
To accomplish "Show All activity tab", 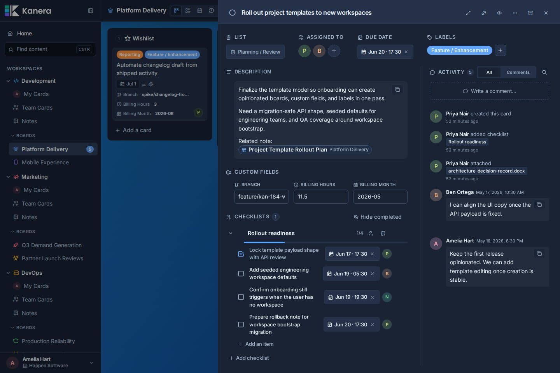I will click(489, 73).
